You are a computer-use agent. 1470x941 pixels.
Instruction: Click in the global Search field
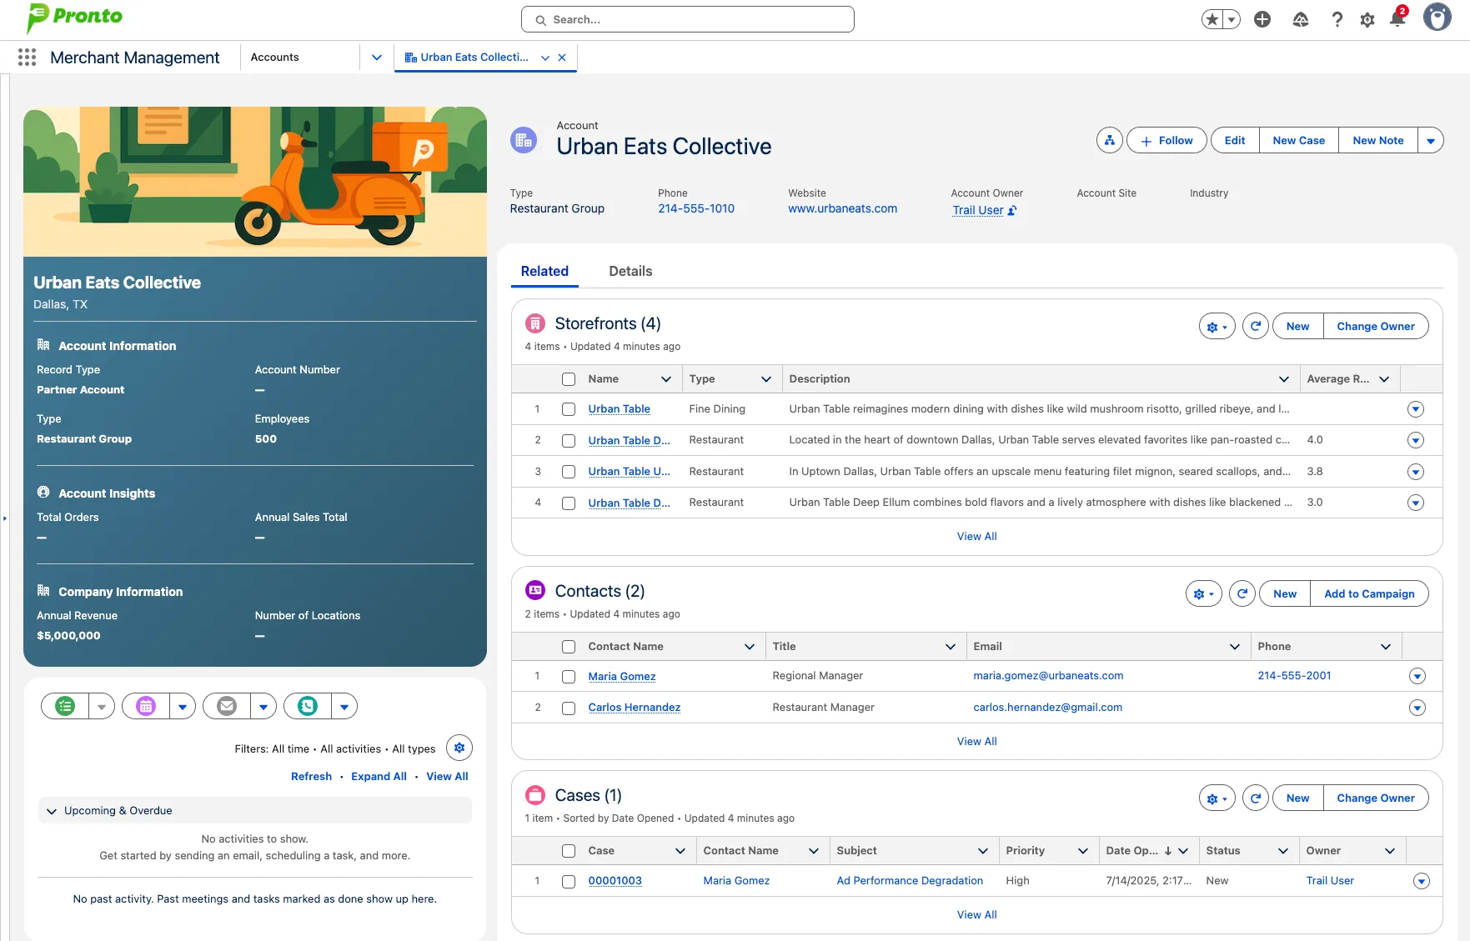[x=688, y=20]
